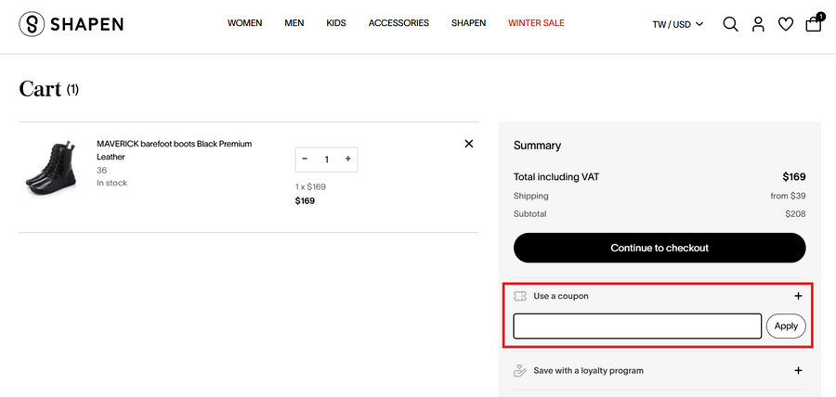
Task: Open the TW / USD region dropdown
Action: pyautogui.click(x=677, y=24)
